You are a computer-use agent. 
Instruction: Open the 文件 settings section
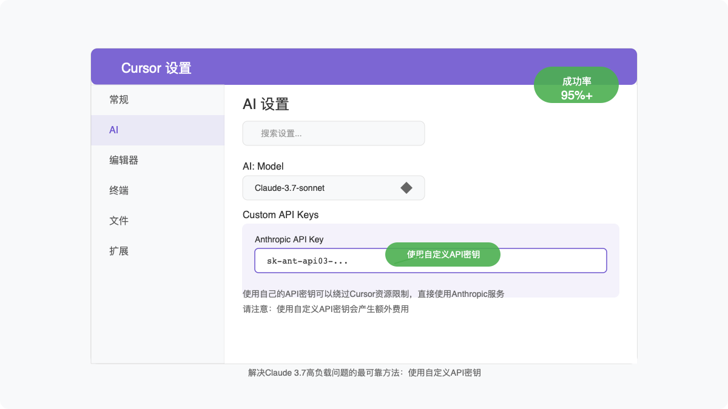tap(158, 221)
